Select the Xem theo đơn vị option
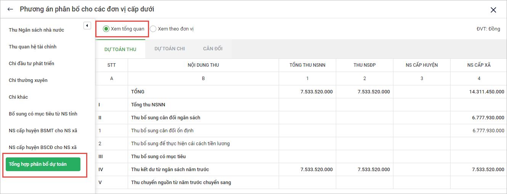 click(x=153, y=29)
